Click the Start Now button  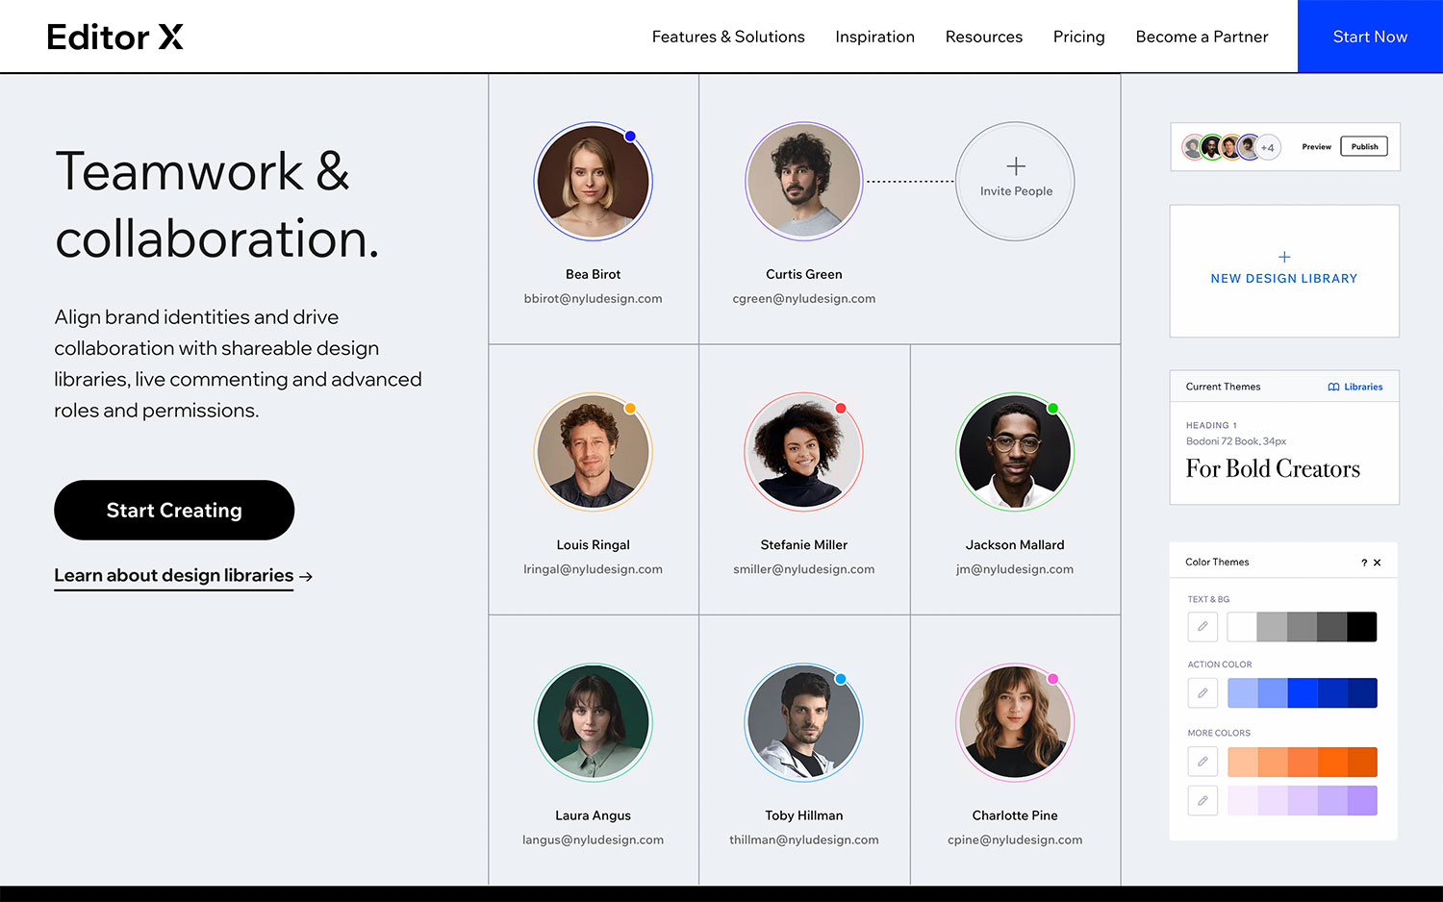tap(1370, 37)
